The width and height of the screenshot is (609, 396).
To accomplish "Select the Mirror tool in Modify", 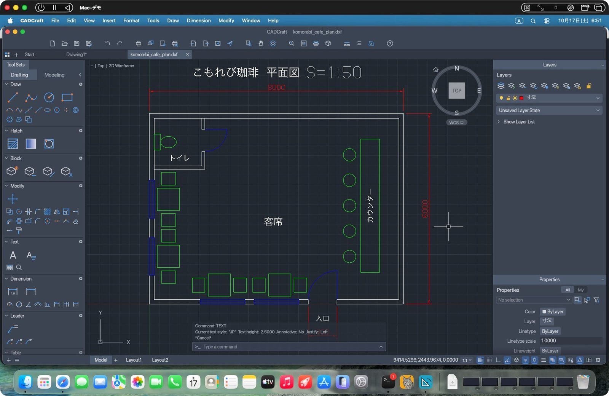I will click(57, 212).
